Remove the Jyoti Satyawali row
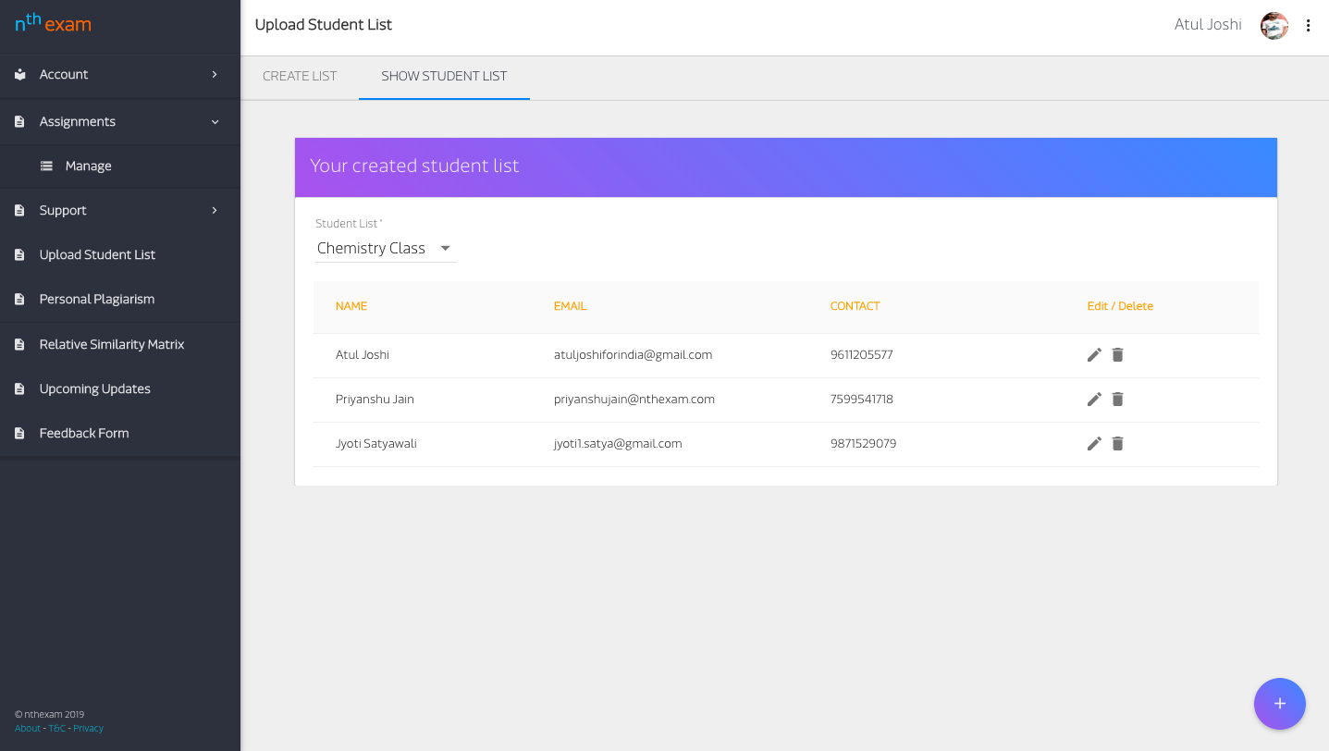This screenshot has height=751, width=1329. point(1117,444)
